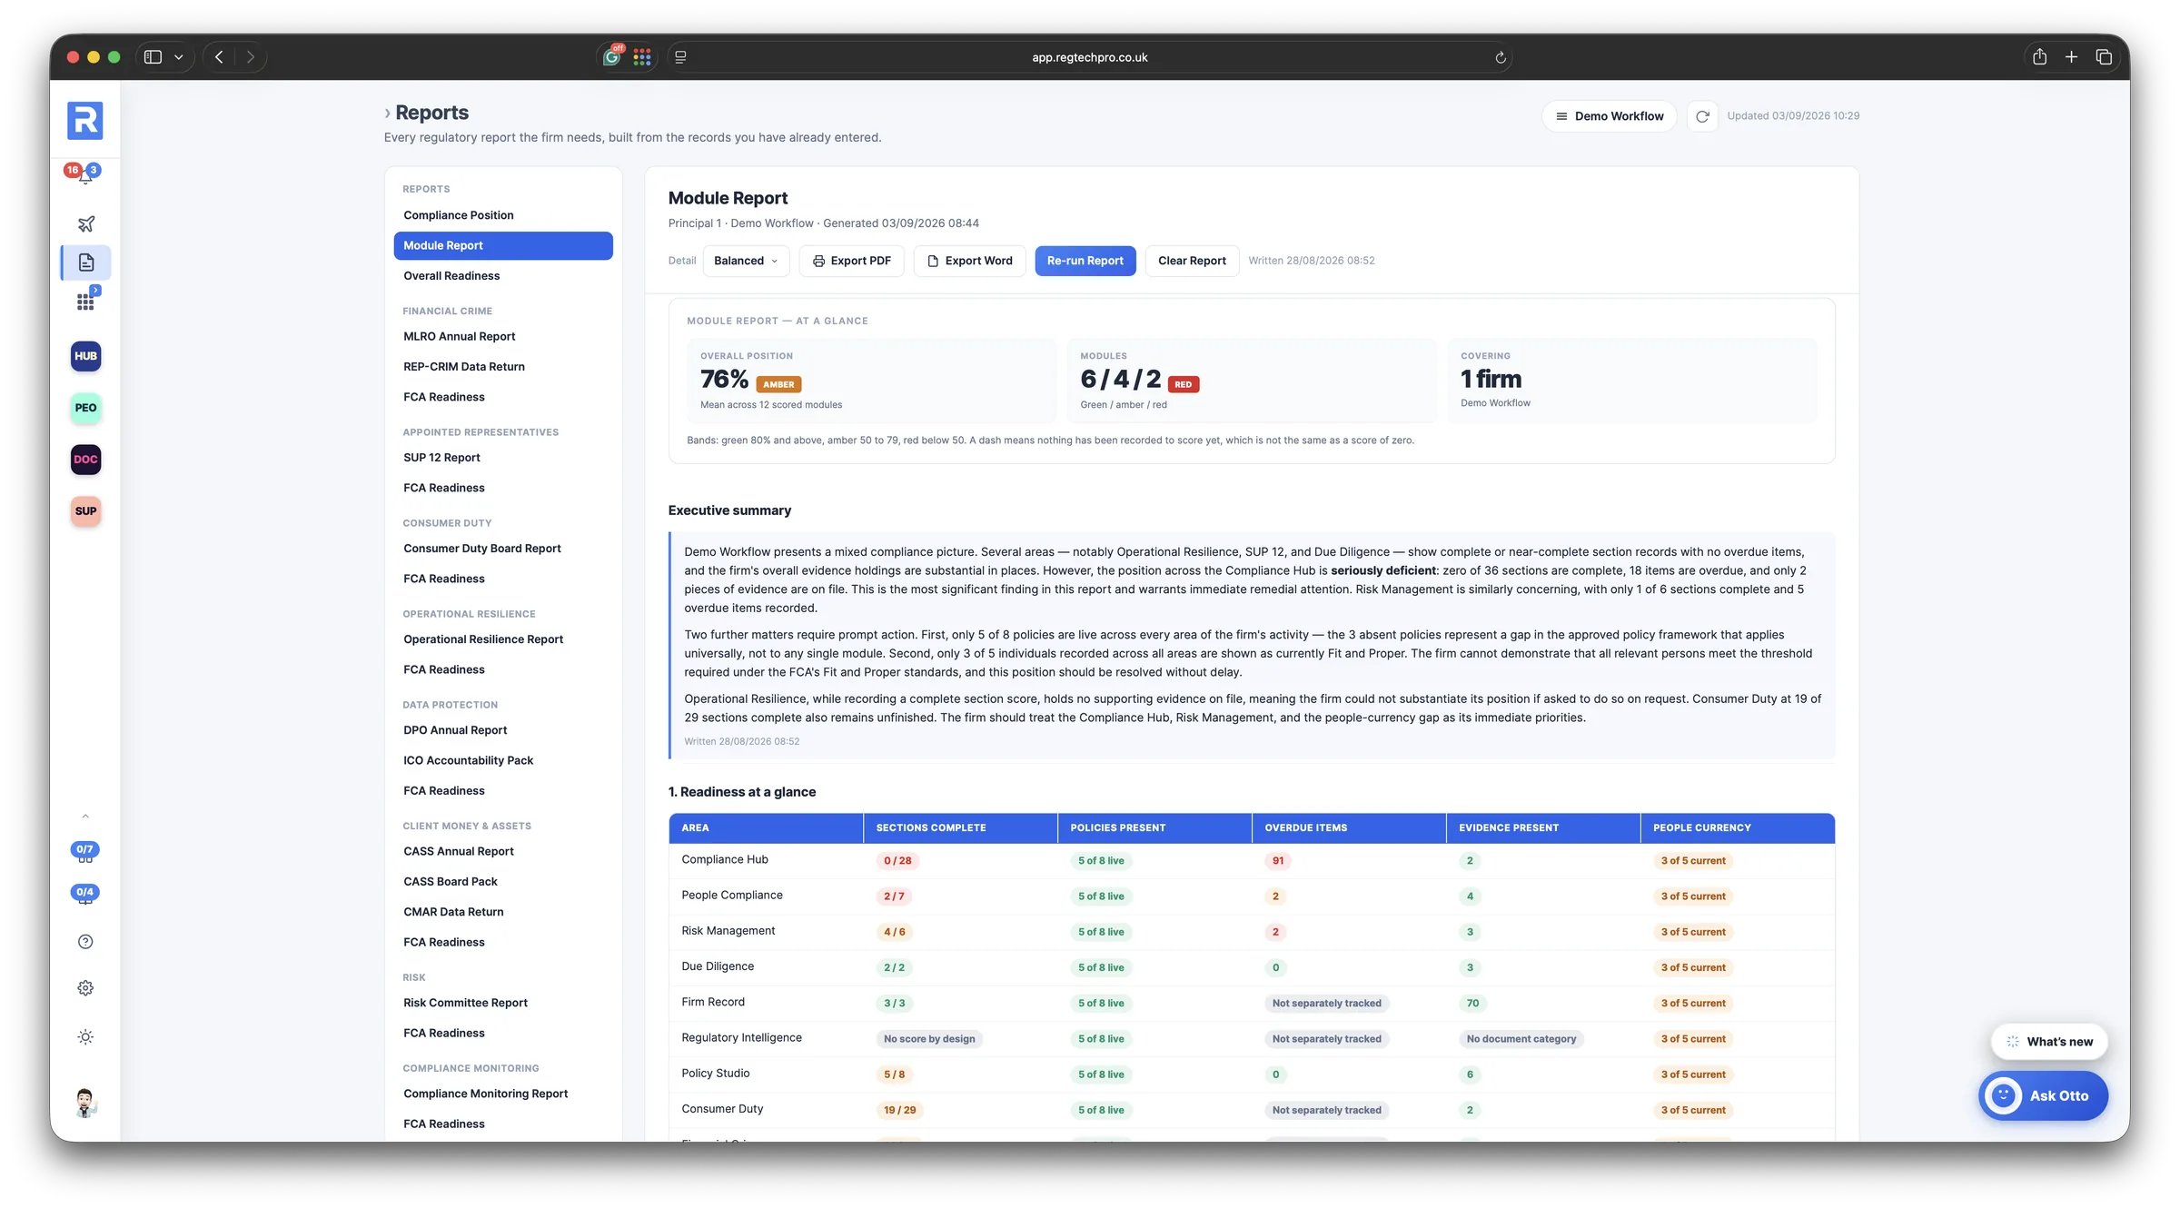Open the Demo Workflow selector
This screenshot has height=1208, width=2180.
pyautogui.click(x=1609, y=116)
